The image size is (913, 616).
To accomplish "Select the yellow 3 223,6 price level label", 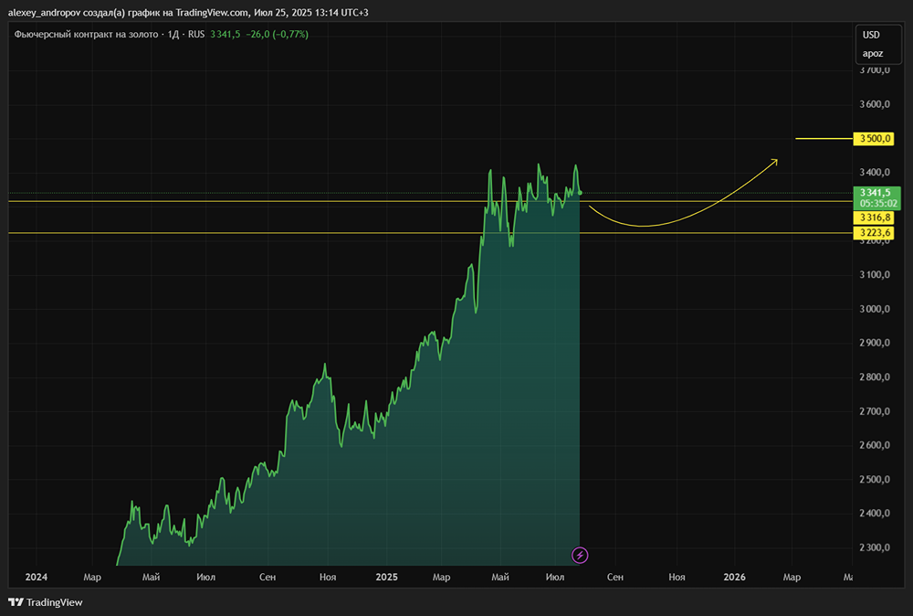I will coord(874,233).
